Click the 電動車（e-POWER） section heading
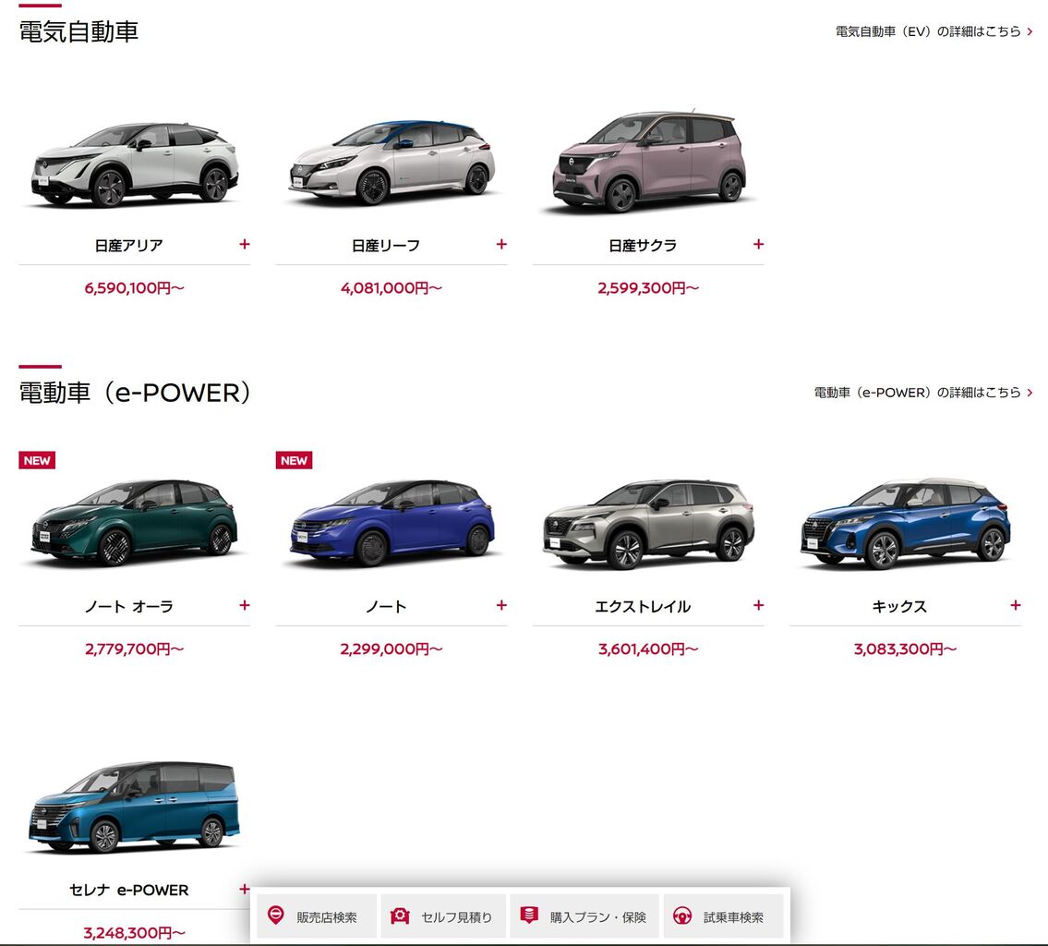This screenshot has height=946, width=1048. coord(135,393)
